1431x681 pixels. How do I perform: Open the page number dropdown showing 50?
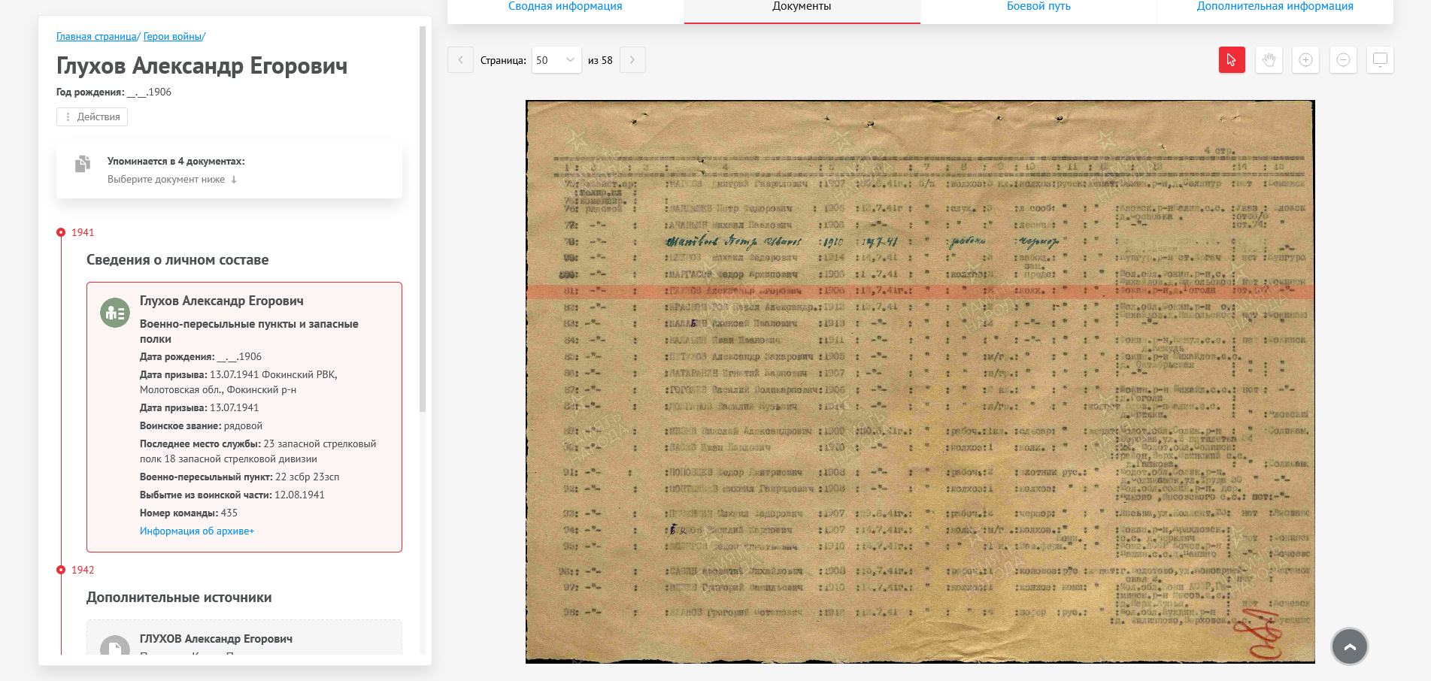[x=556, y=60]
